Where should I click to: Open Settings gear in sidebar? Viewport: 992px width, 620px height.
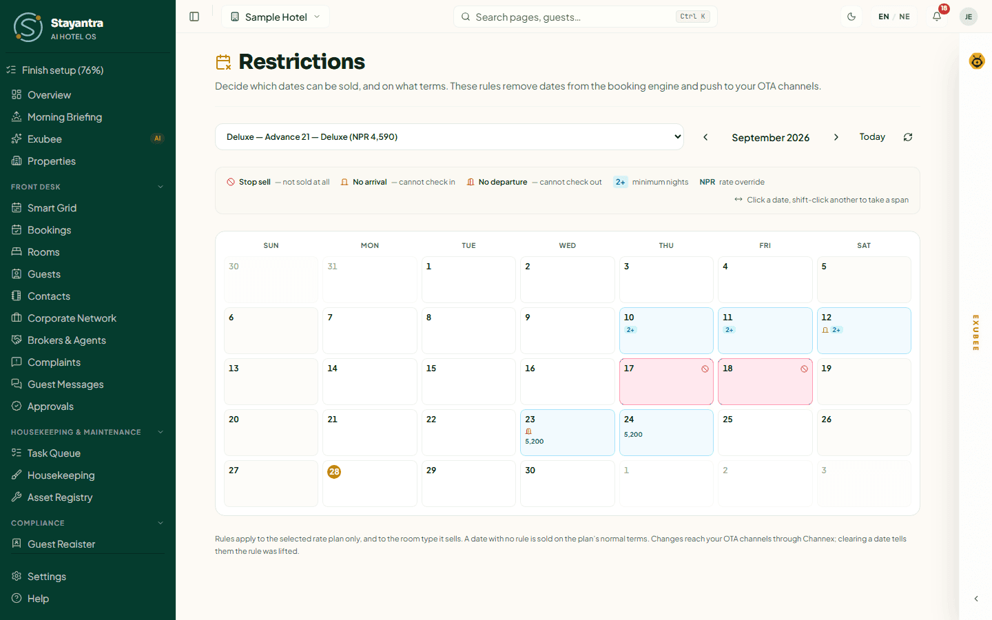[x=17, y=577]
